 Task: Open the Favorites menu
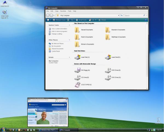(63, 11)
